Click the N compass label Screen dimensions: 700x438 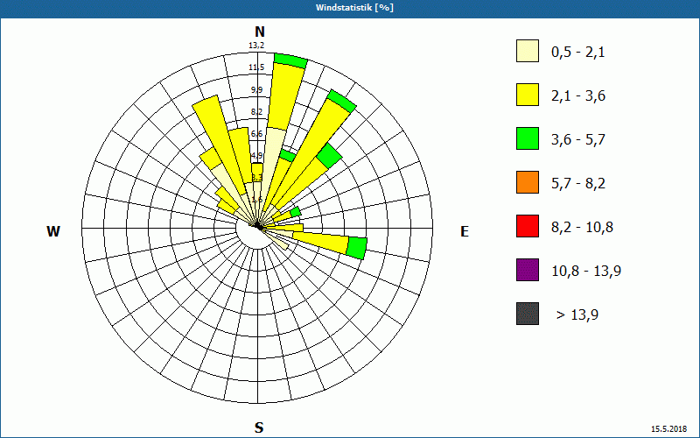tap(259, 32)
